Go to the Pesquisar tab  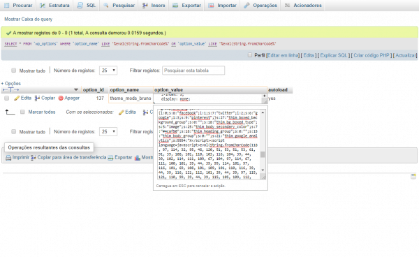(119, 6)
